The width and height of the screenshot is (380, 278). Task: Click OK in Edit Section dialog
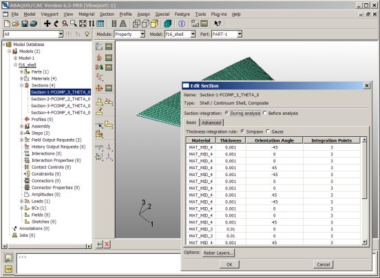pyautogui.click(x=229, y=264)
